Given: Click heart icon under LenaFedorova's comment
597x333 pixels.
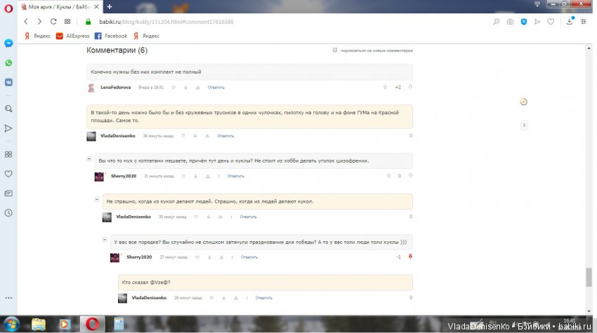Looking at the screenshot, I should coord(173,88).
